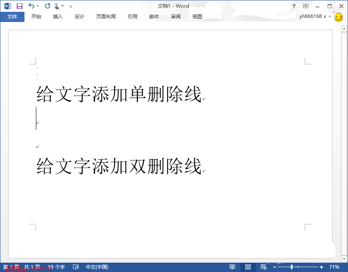Switch to the 页面布局 tab
The height and width of the screenshot is (272, 348).
point(106,17)
